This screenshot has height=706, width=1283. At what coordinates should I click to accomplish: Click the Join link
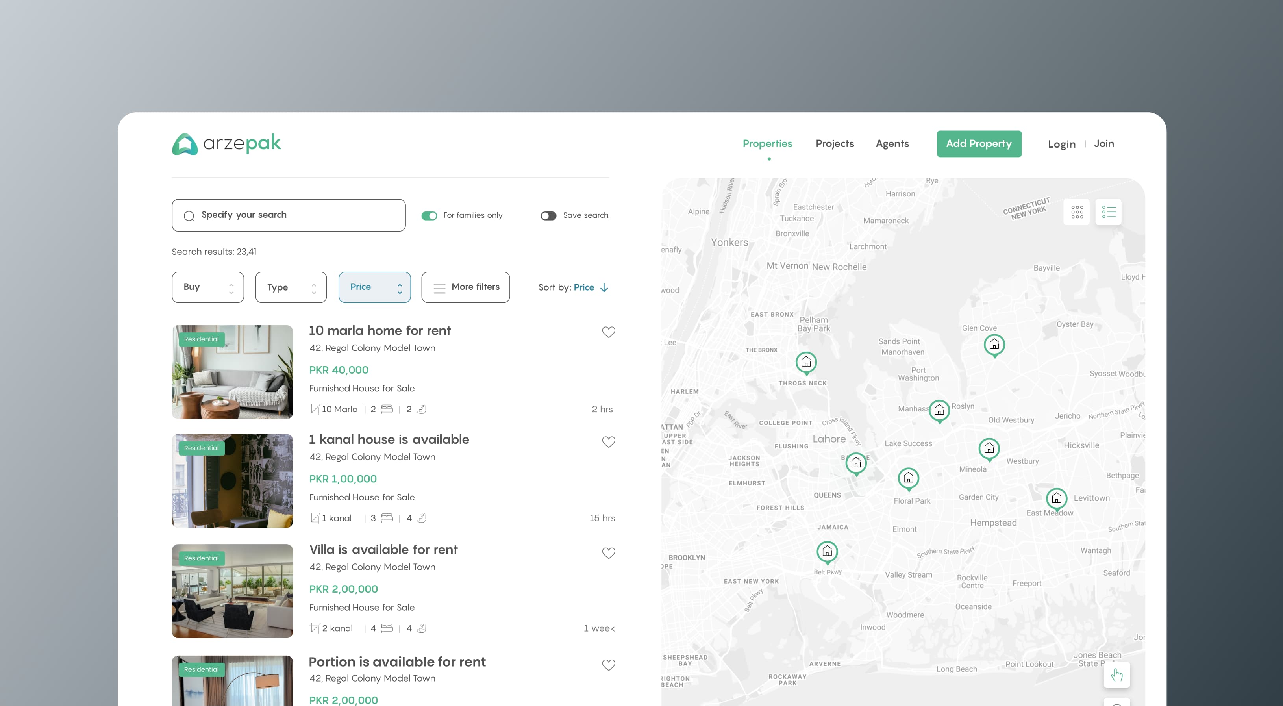(x=1104, y=143)
